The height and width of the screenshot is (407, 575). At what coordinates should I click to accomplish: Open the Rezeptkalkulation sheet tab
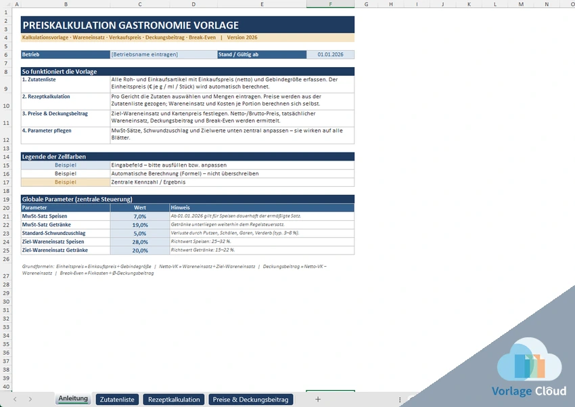[x=174, y=400]
